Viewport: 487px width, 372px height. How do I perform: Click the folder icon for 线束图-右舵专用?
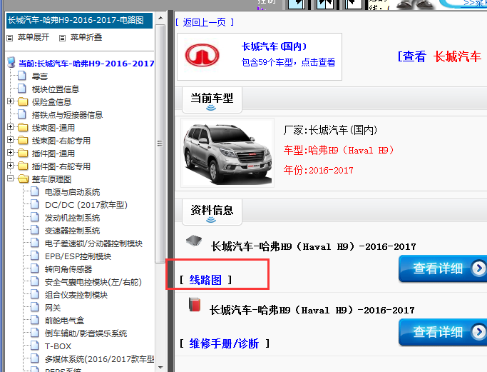click(23, 140)
